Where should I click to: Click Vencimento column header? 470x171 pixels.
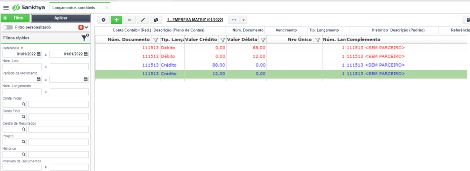[x=286, y=30]
